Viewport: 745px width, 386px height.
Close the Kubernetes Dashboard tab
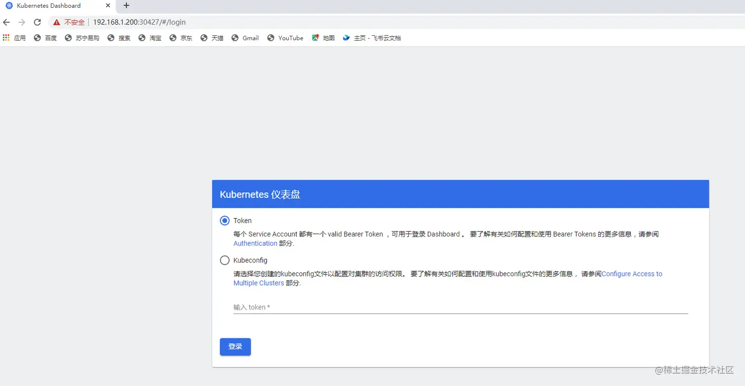pyautogui.click(x=108, y=5)
